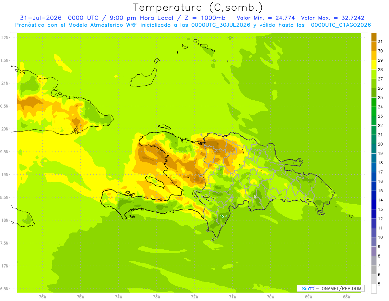This screenshot has width=389, height=301.
Task: Click the title 'Temperatura (C,somb.)'
Action: (198, 7)
